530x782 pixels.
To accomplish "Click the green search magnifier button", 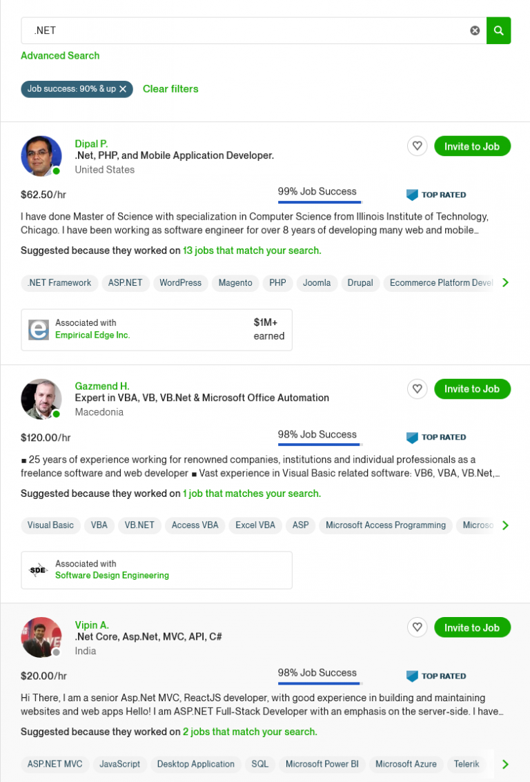I will coord(498,30).
